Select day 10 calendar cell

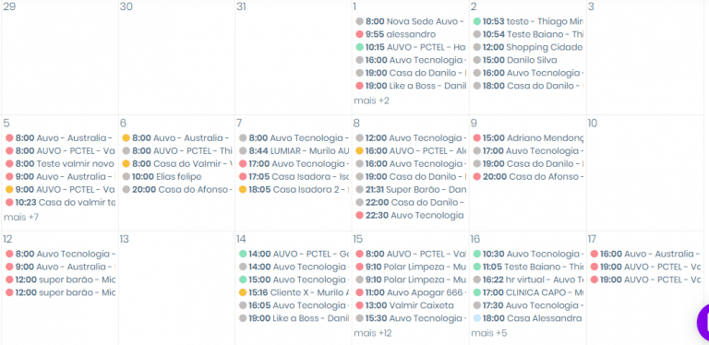click(644, 172)
